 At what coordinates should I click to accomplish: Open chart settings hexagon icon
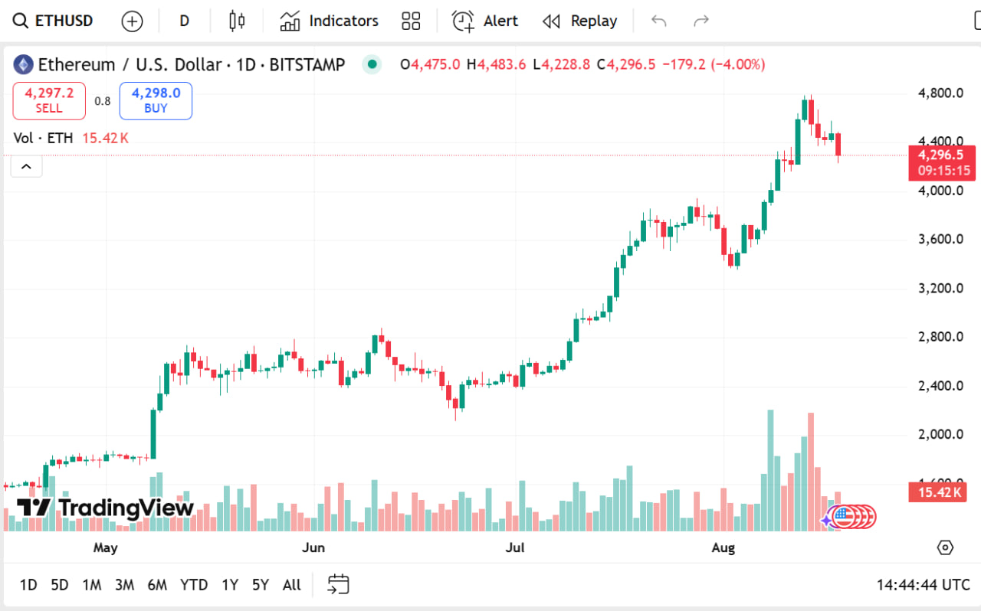(945, 547)
